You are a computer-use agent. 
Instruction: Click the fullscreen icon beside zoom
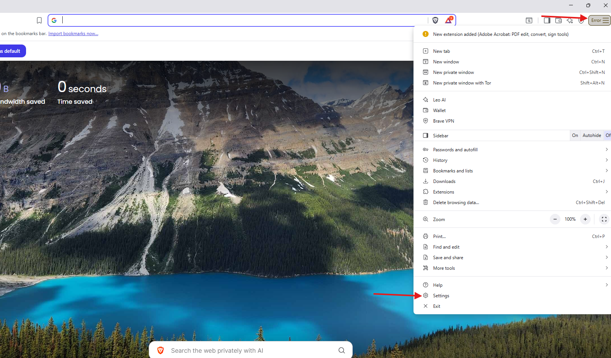604,219
